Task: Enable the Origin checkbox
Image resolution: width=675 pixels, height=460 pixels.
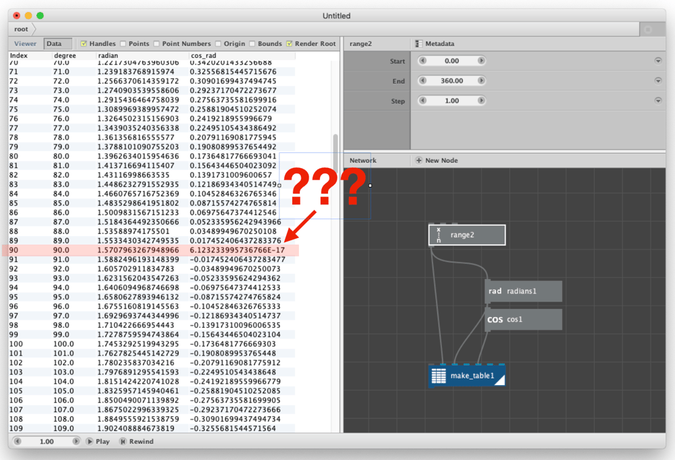Action: click(218, 43)
